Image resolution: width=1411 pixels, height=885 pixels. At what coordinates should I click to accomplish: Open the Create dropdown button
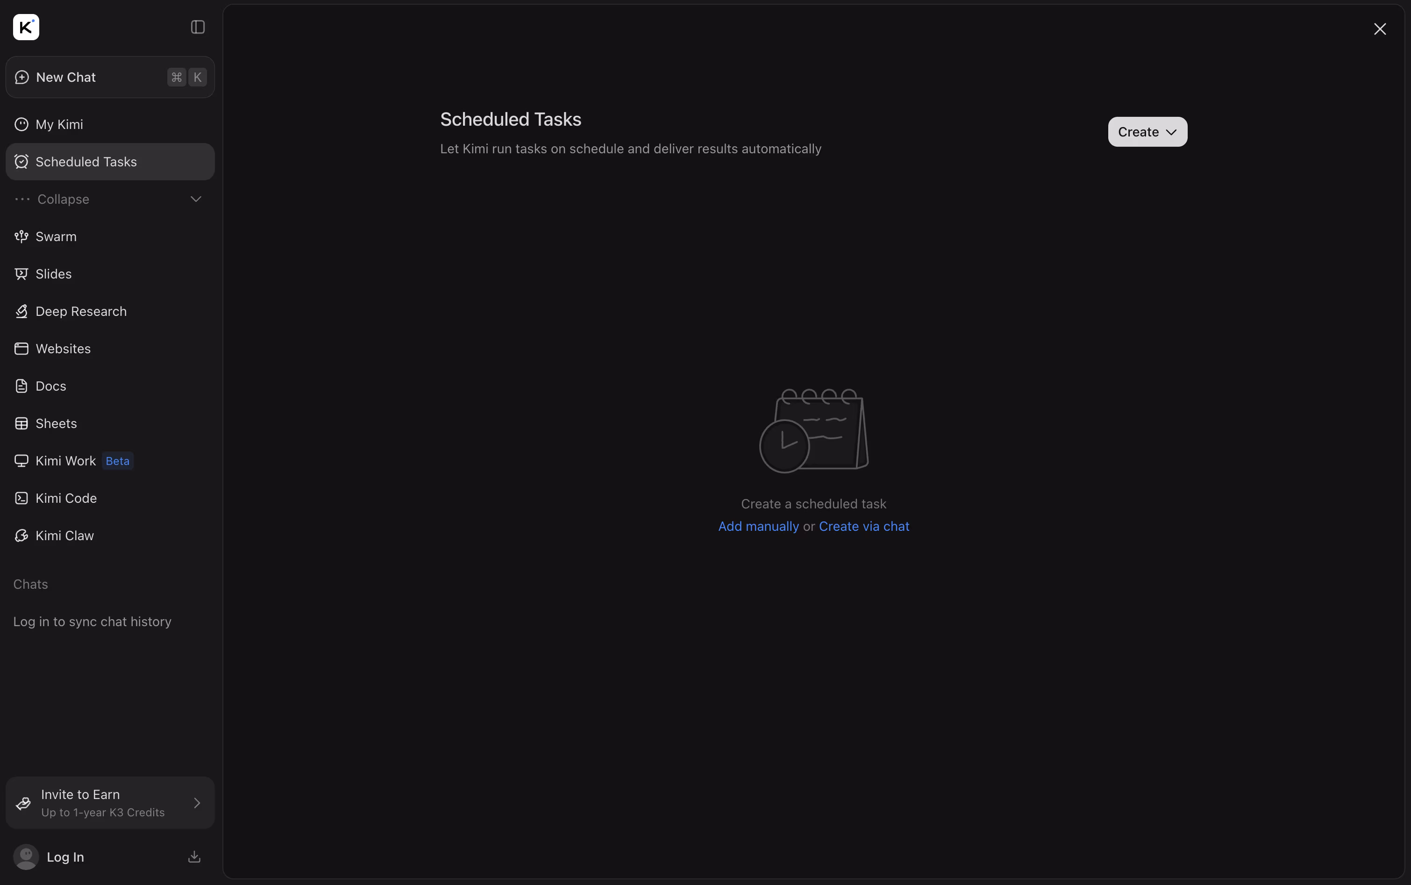pos(1147,132)
